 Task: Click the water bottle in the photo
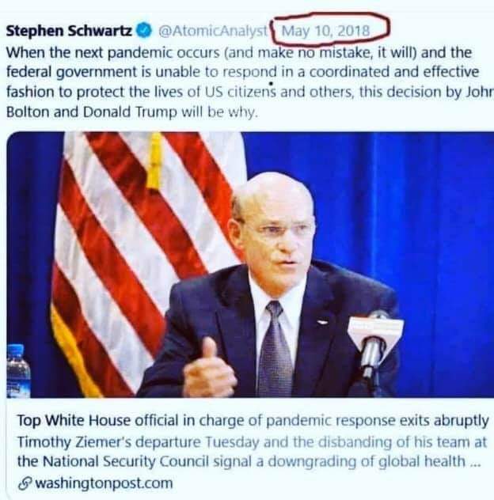pos(18,370)
